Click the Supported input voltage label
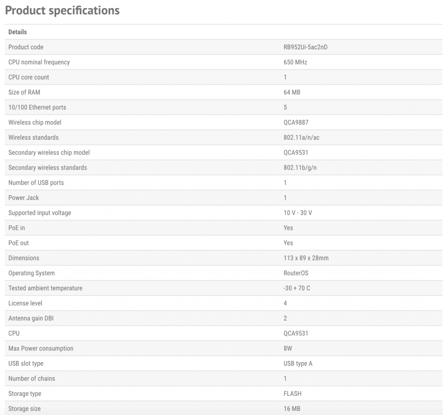This screenshot has width=443, height=415. [40, 213]
